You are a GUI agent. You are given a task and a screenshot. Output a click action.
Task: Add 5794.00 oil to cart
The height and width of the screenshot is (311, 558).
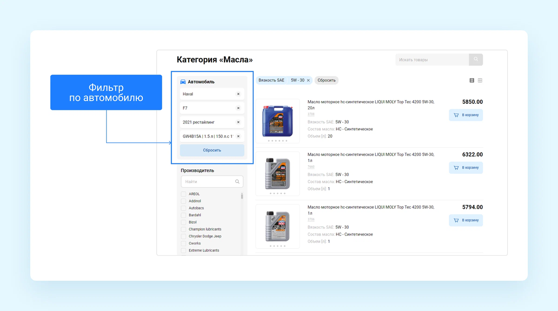click(466, 220)
